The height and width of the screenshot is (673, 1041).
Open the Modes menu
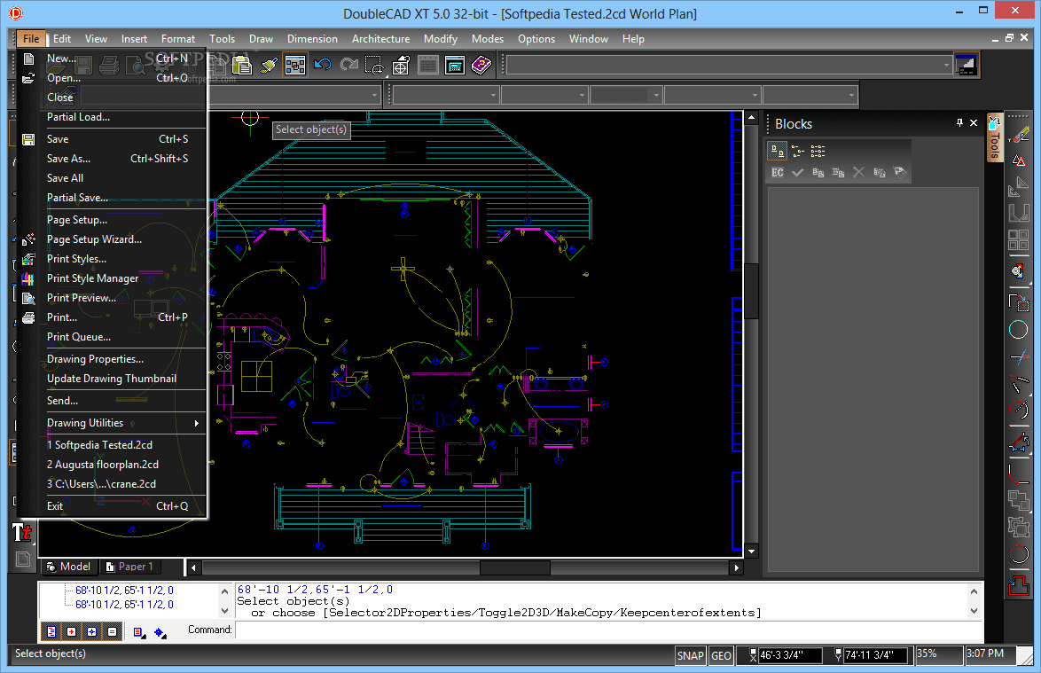pyautogui.click(x=488, y=38)
